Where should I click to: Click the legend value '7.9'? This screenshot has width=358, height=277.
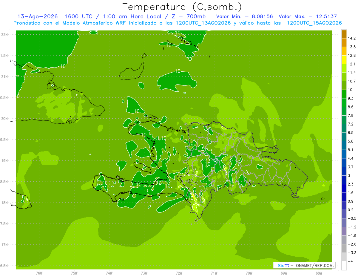coord(351,116)
